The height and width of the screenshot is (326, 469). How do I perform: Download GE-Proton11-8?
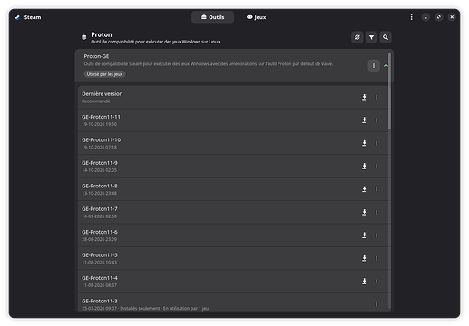pyautogui.click(x=365, y=189)
